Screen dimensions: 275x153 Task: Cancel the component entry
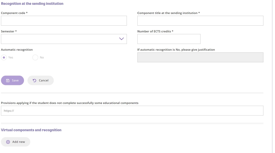click(41, 80)
